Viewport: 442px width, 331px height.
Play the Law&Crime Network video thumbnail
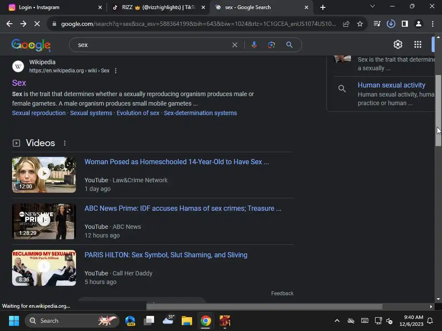pyautogui.click(x=44, y=175)
